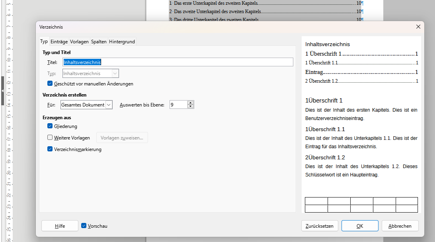Click preview heading '2Überschrift 1.2'
Image resolution: width=435 pixels, height=242 pixels.
[325, 157]
